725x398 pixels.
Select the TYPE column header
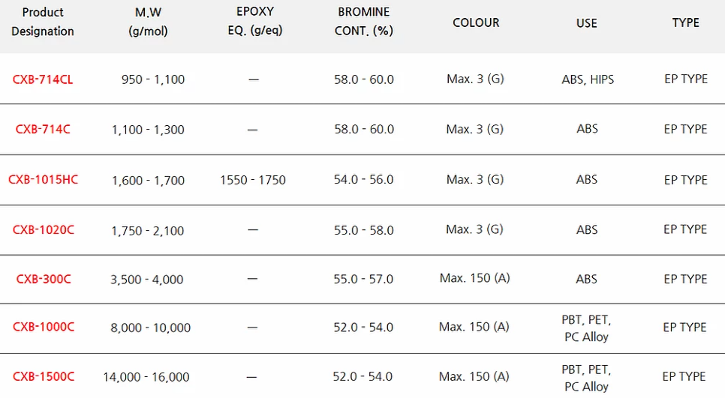click(x=686, y=22)
